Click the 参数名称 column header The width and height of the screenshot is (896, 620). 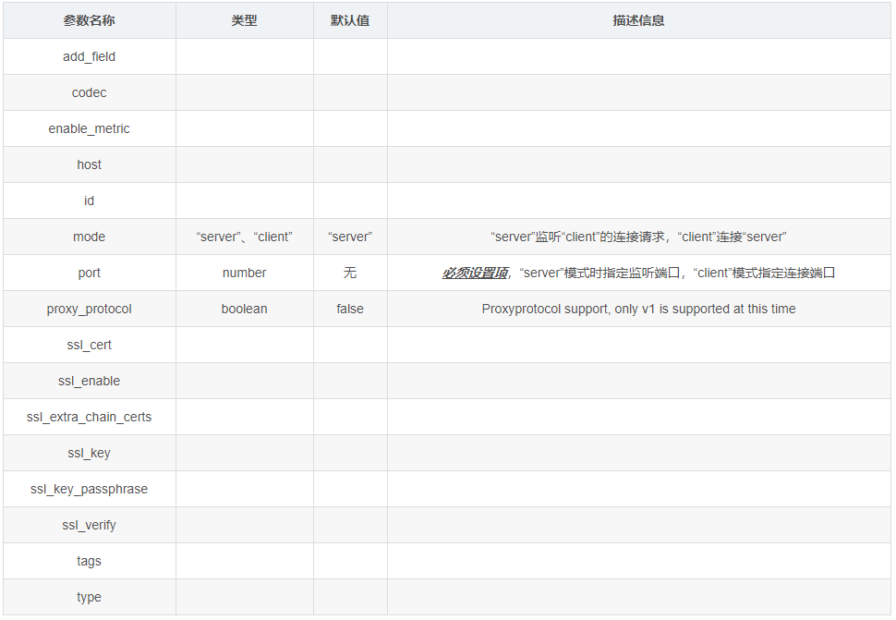[90, 20]
